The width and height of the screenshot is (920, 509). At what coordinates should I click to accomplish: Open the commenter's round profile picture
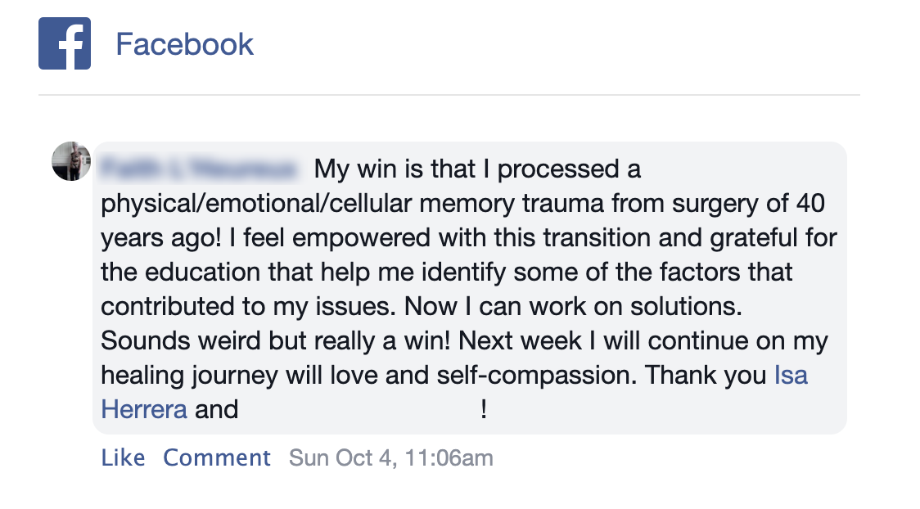[71, 160]
